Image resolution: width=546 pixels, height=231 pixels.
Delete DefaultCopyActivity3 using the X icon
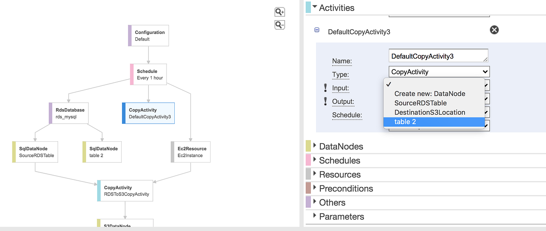pos(494,30)
